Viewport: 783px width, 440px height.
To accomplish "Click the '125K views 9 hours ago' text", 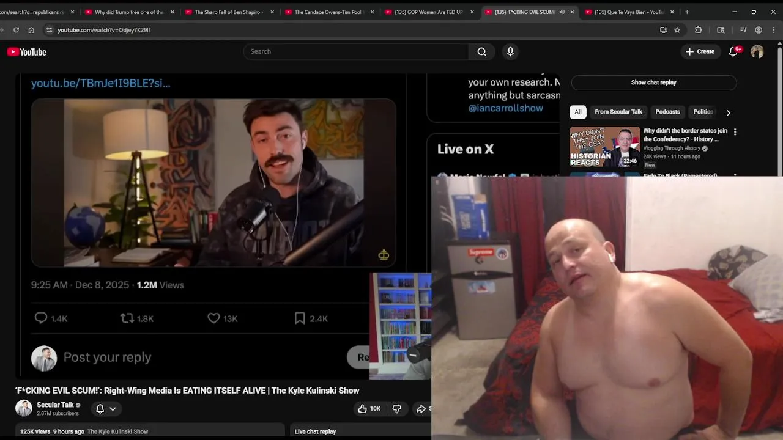I will pyautogui.click(x=52, y=431).
